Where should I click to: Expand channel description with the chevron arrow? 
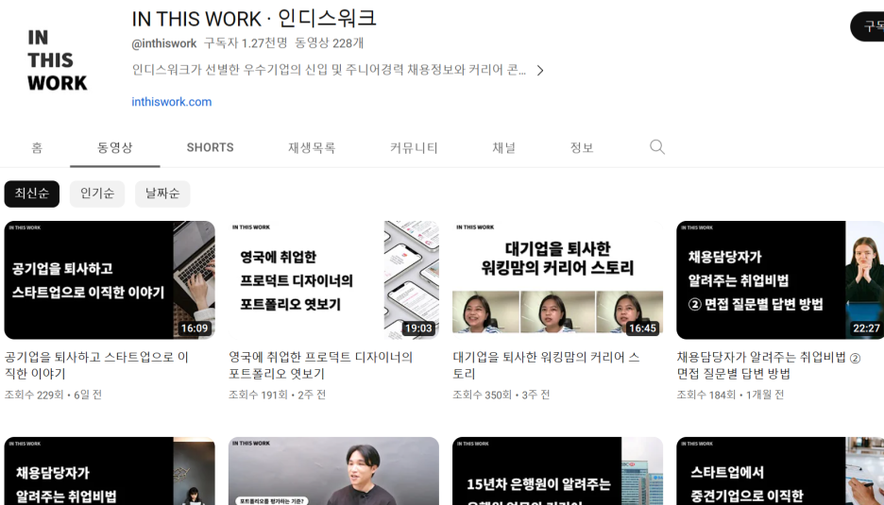coord(540,71)
